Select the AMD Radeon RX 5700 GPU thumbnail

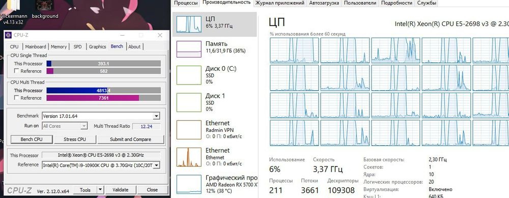tap(189, 184)
